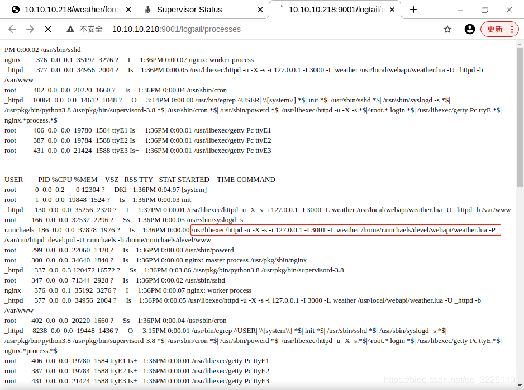
Task: Click the _httpd 8238 egrep row
Action: point(253,341)
